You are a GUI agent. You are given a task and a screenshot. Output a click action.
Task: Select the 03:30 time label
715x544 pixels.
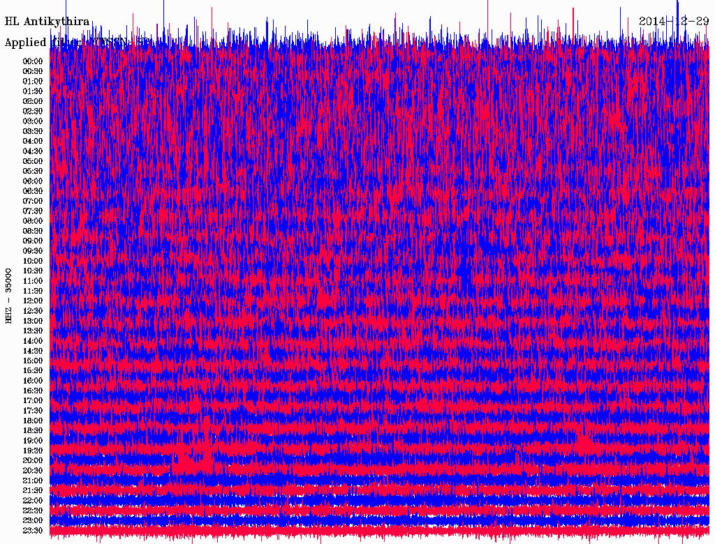point(33,131)
